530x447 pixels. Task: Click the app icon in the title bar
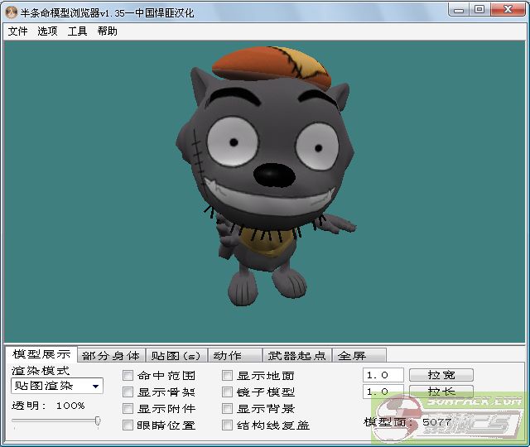click(x=12, y=11)
